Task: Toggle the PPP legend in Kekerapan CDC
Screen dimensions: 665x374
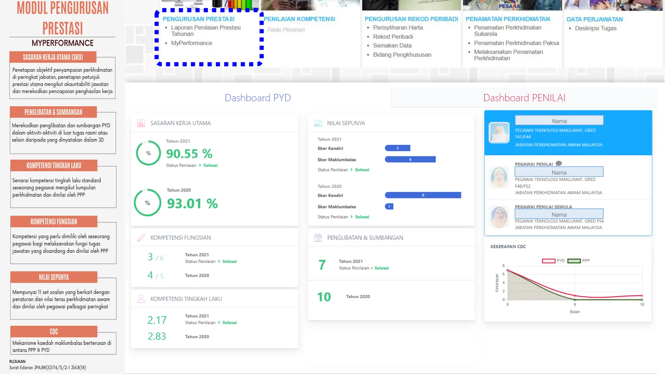Action: 574,261
